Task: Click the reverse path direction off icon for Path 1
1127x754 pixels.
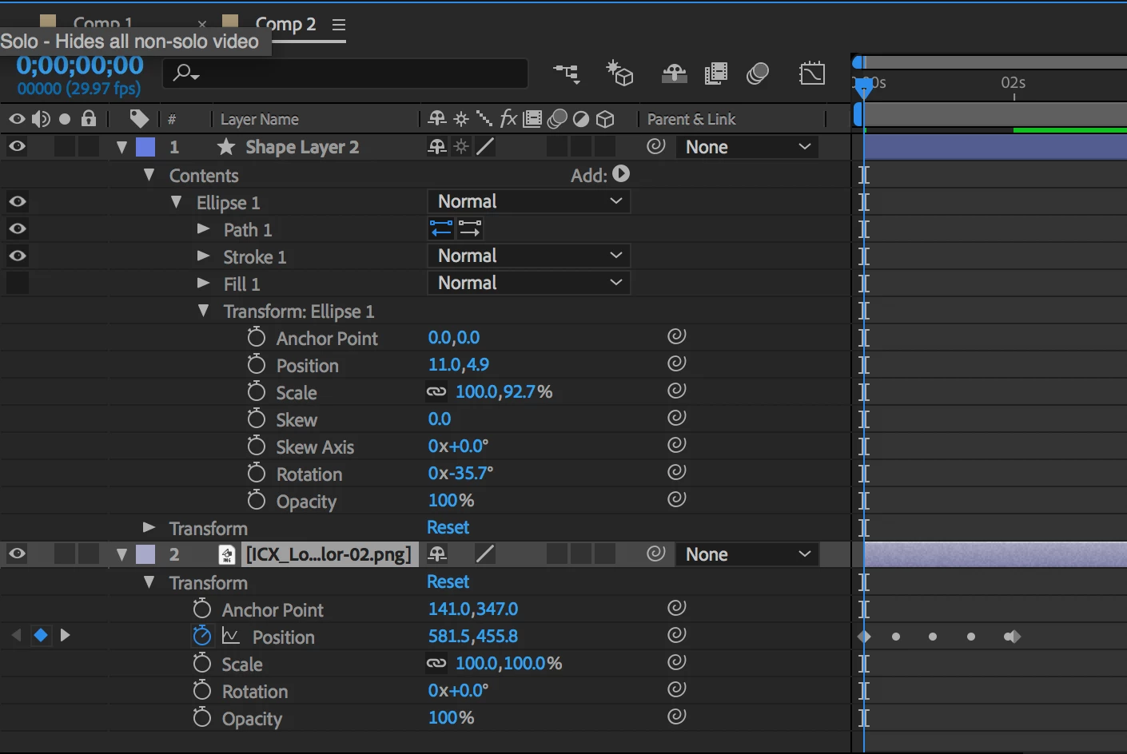Action: (x=470, y=229)
